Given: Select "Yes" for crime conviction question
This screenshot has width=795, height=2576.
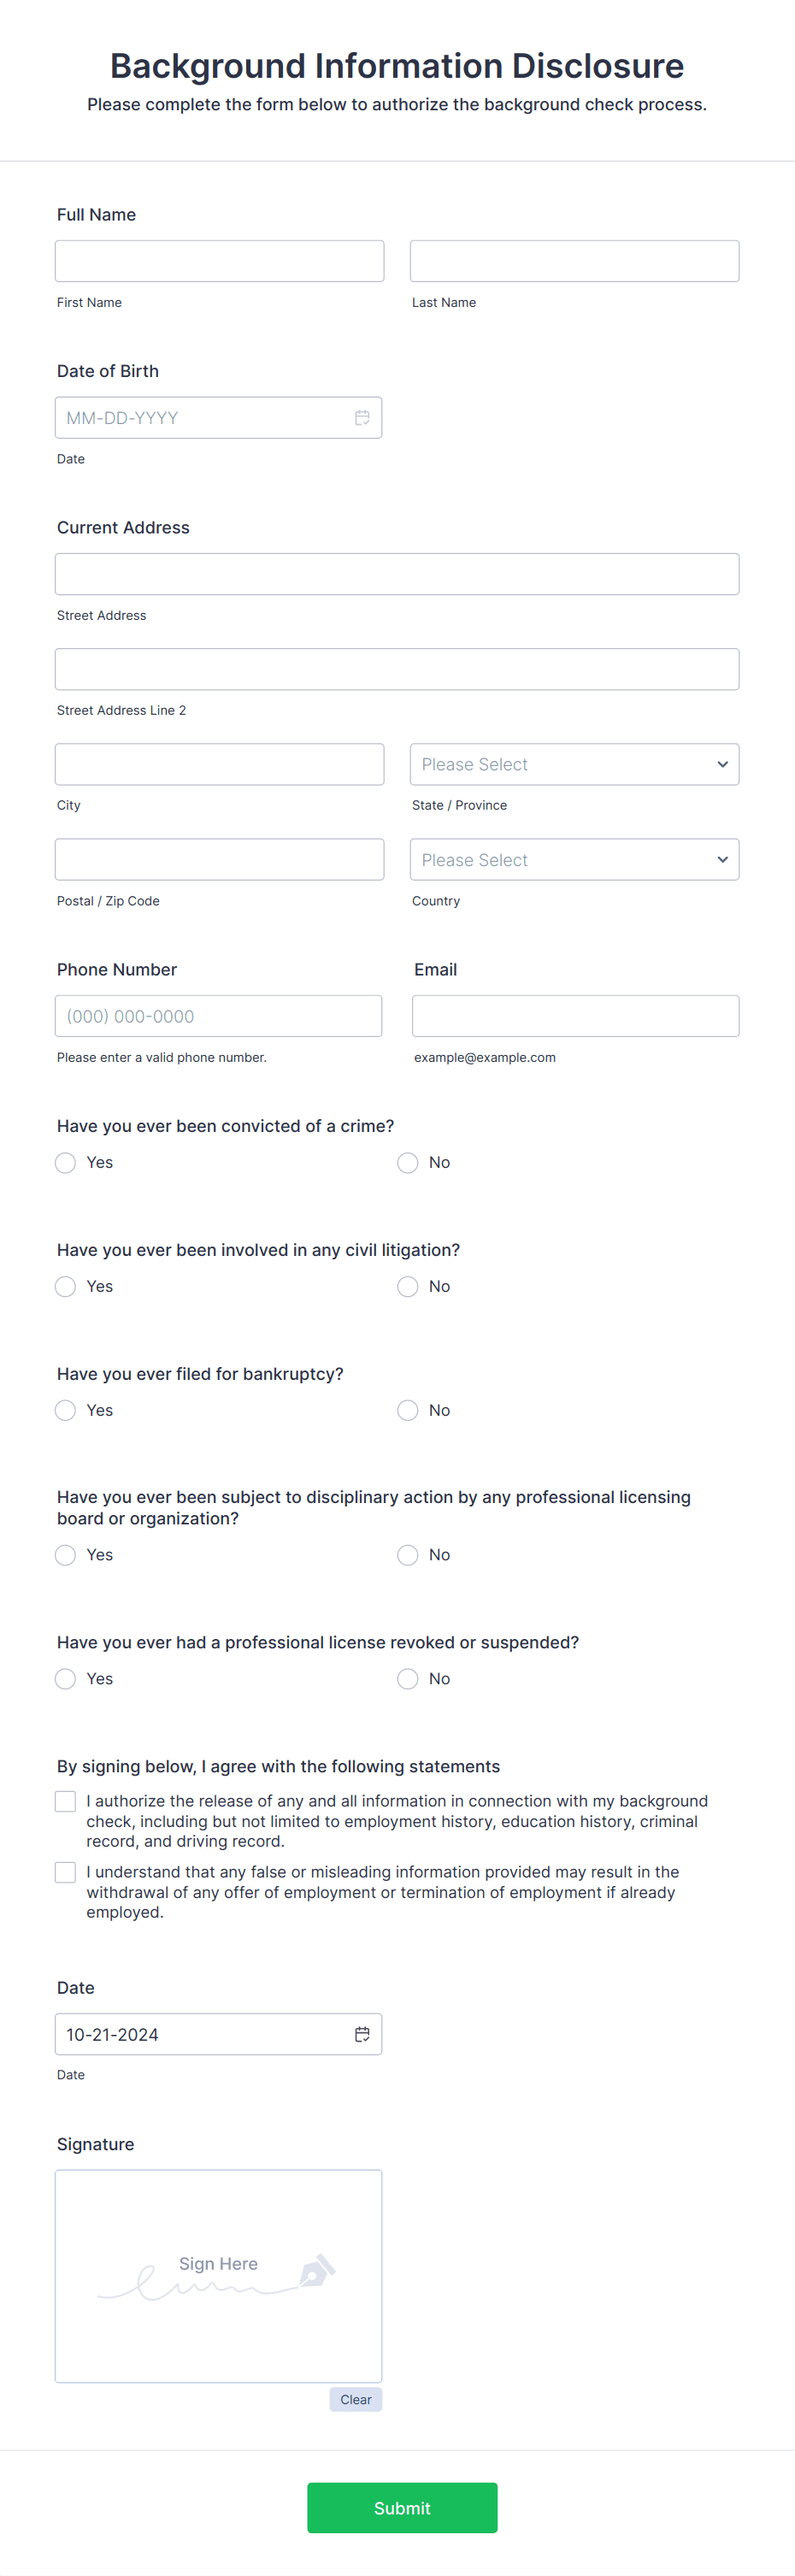Looking at the screenshot, I should point(65,1162).
